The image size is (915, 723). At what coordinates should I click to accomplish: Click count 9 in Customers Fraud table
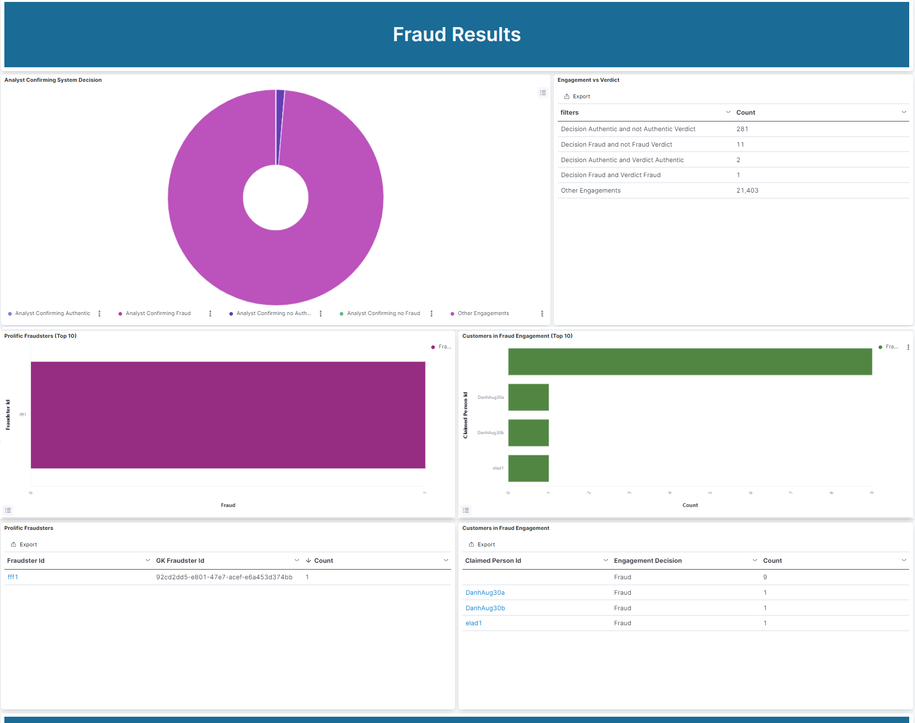(x=765, y=577)
